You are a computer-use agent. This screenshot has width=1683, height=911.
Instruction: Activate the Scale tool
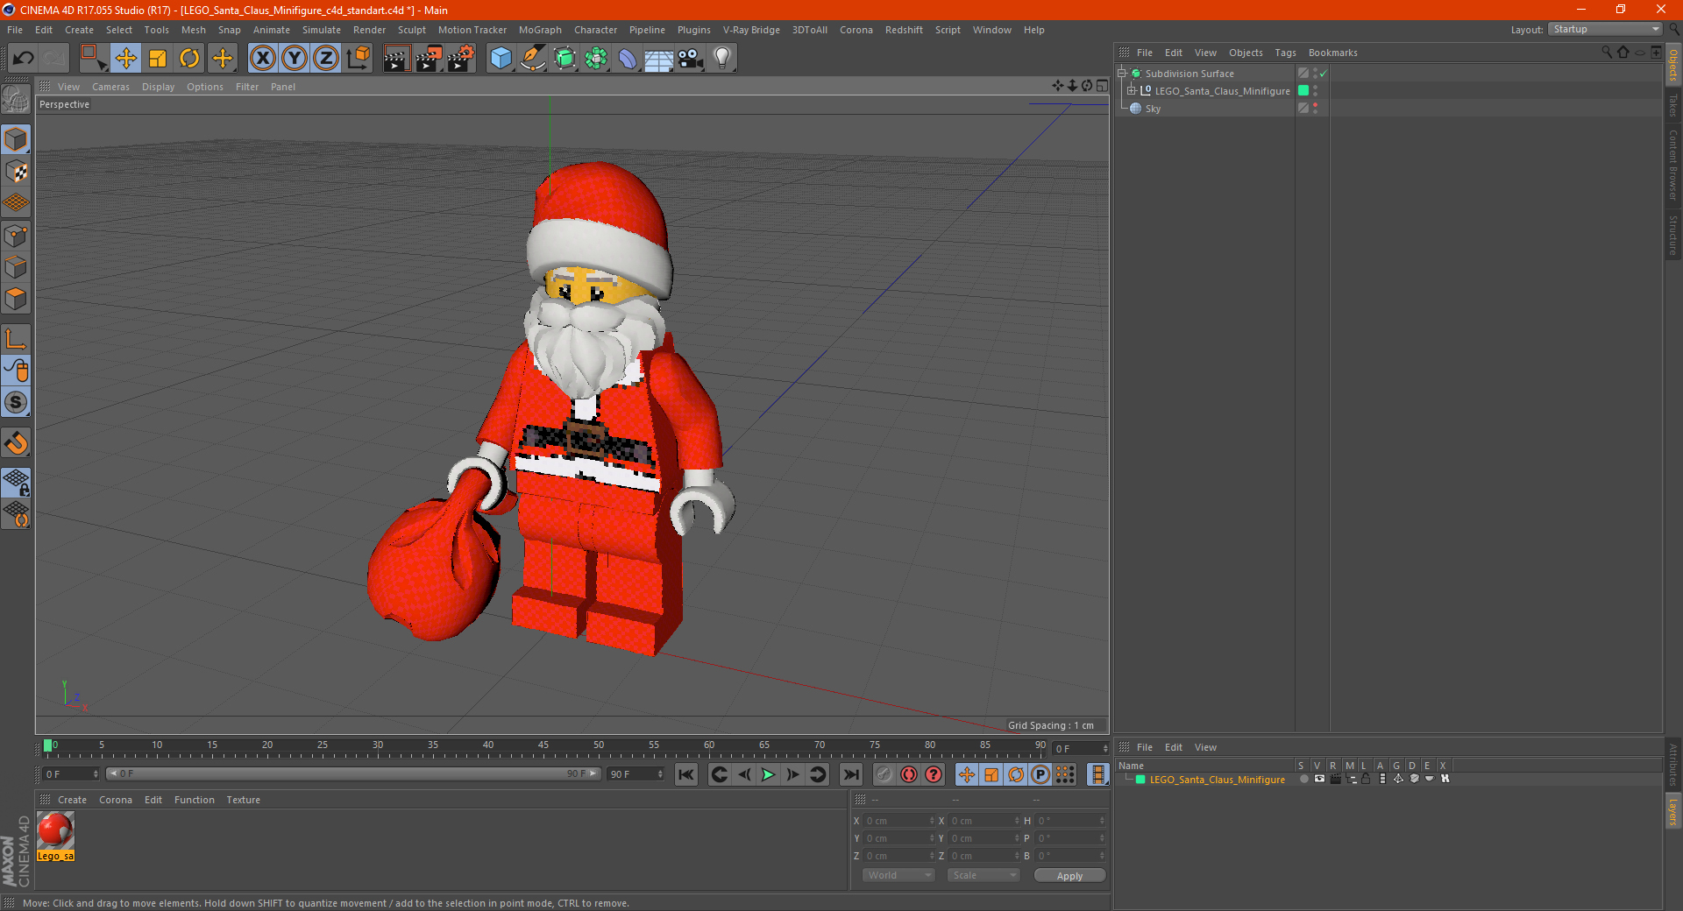pos(158,59)
